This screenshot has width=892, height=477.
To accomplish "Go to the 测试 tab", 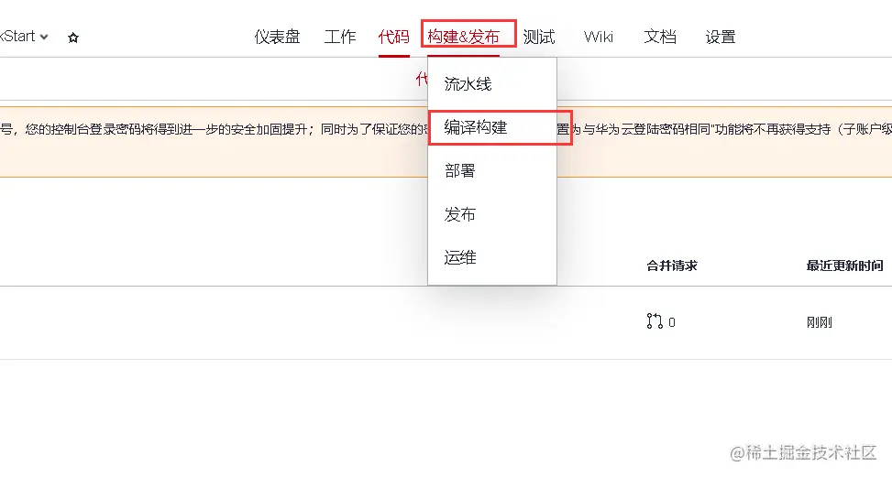I will pos(539,37).
